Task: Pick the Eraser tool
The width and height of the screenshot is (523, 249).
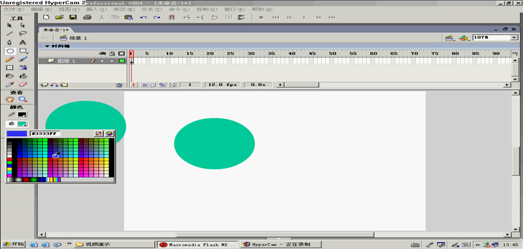Action: (22, 84)
